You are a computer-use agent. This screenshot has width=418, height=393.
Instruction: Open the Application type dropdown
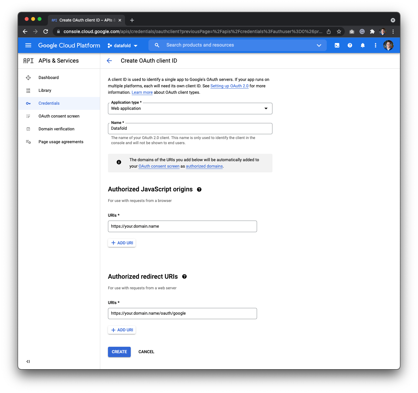point(190,109)
